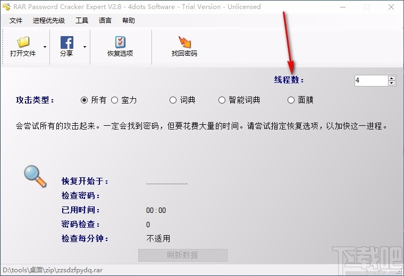Select the 面膜 mask attack radio button
Viewport: 404px width, 276px height.
[291, 100]
